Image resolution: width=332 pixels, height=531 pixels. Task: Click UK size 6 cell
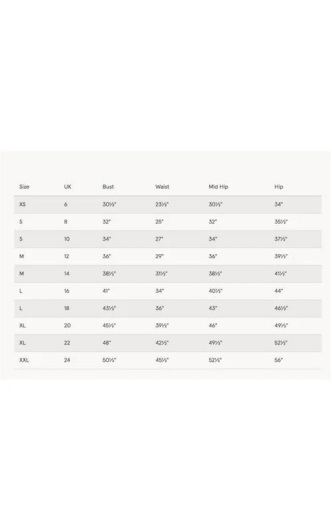(x=66, y=204)
